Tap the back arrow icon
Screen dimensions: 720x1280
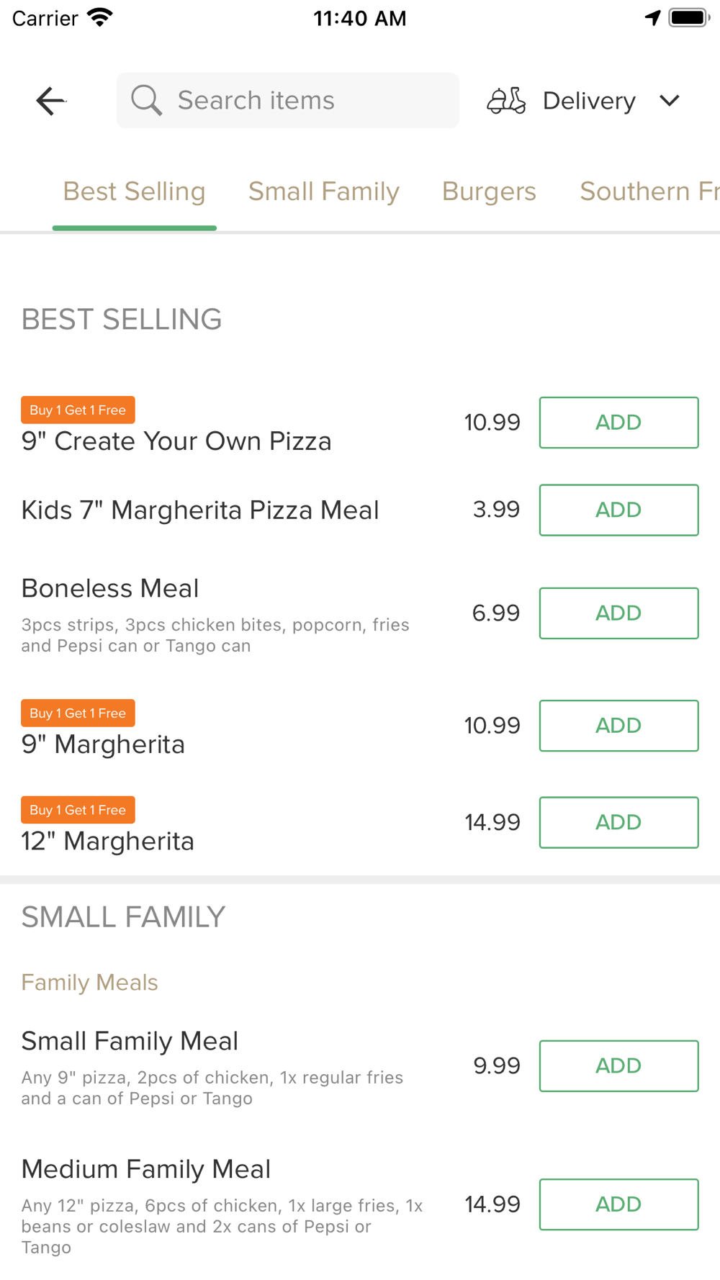coord(50,101)
